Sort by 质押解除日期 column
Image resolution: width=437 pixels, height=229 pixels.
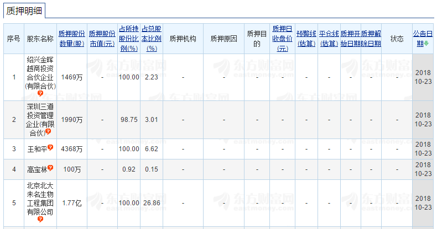click(371, 38)
